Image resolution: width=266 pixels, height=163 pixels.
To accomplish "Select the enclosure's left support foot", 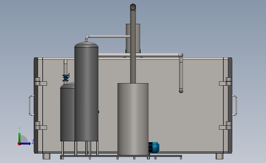I will (x=46, y=156).
